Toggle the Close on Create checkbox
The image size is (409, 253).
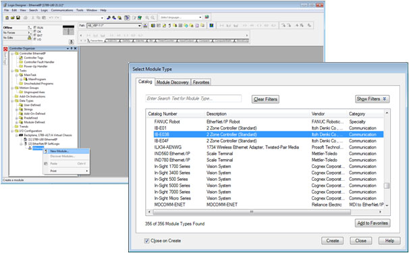147,241
